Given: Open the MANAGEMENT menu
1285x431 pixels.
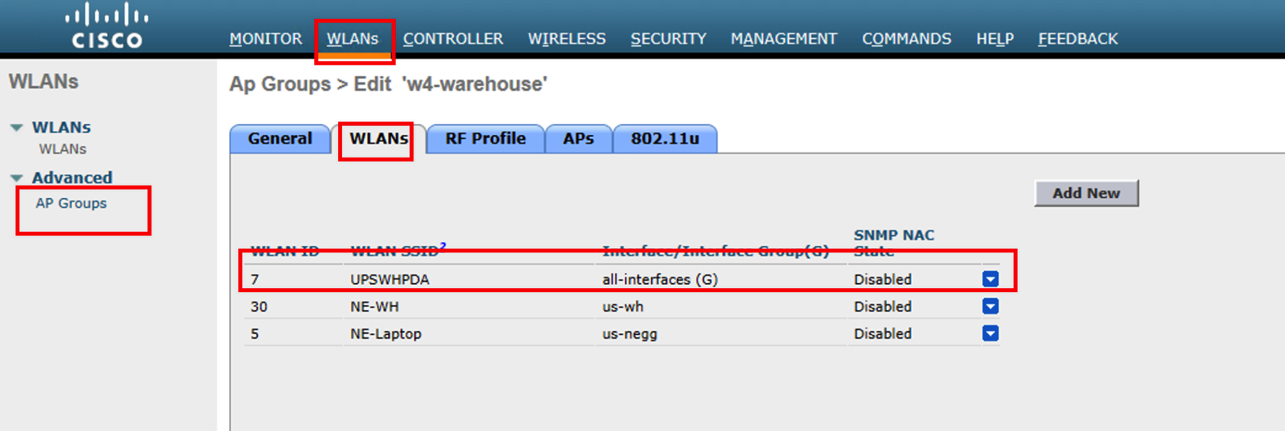Looking at the screenshot, I should pyautogui.click(x=783, y=39).
